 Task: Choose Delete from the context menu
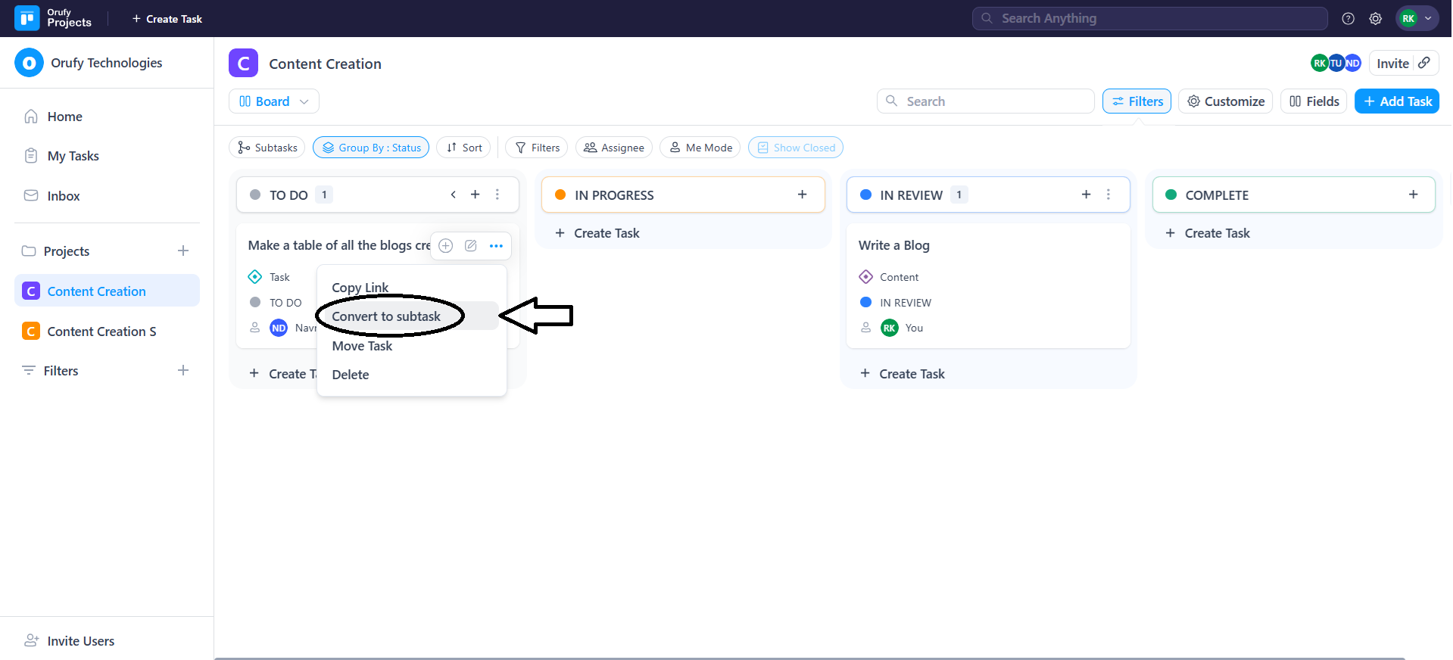pyautogui.click(x=351, y=375)
